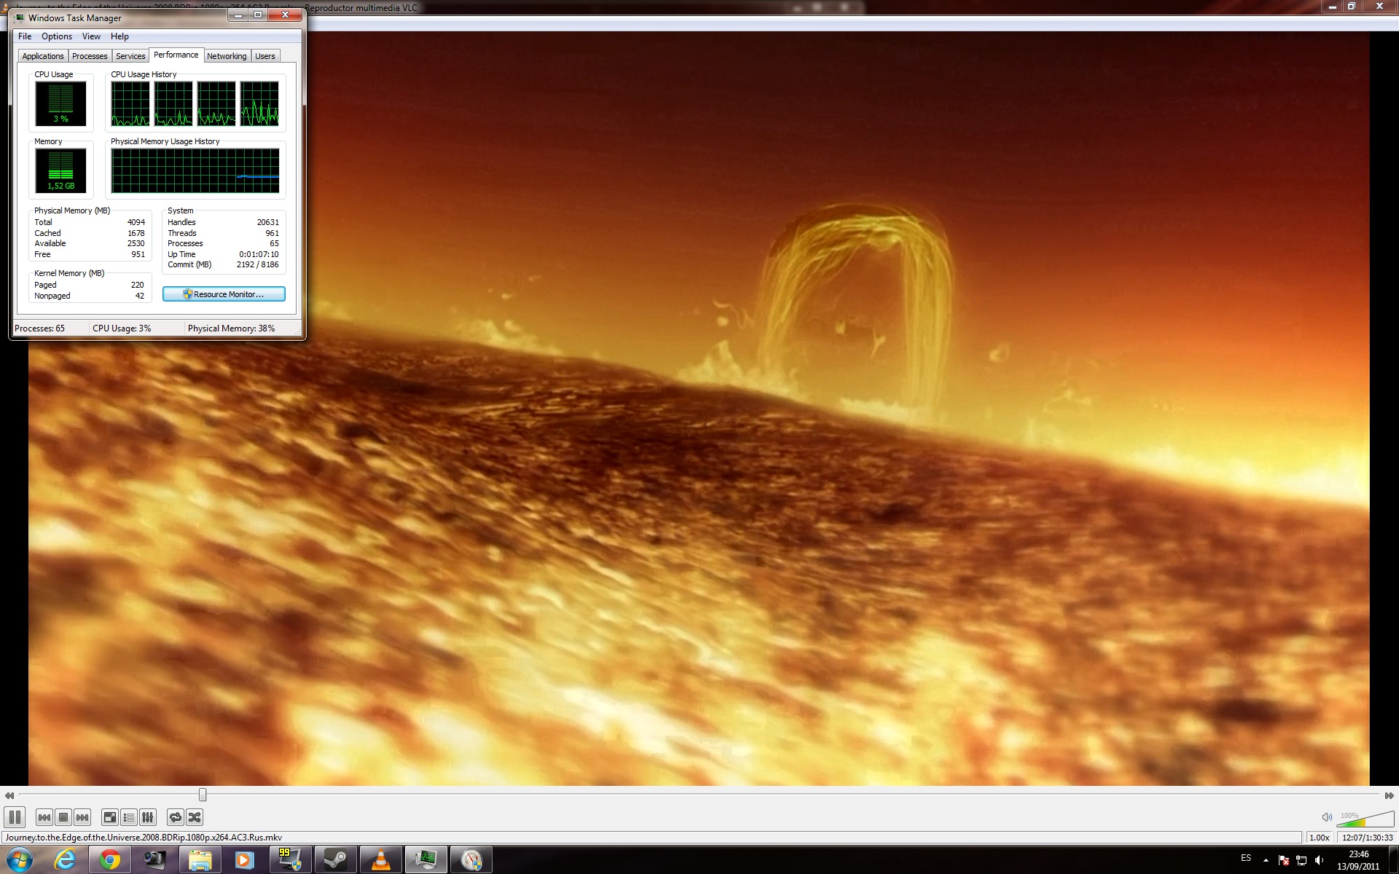Adjust the VLC volume slider
Image resolution: width=1399 pixels, height=874 pixels.
click(x=1366, y=820)
